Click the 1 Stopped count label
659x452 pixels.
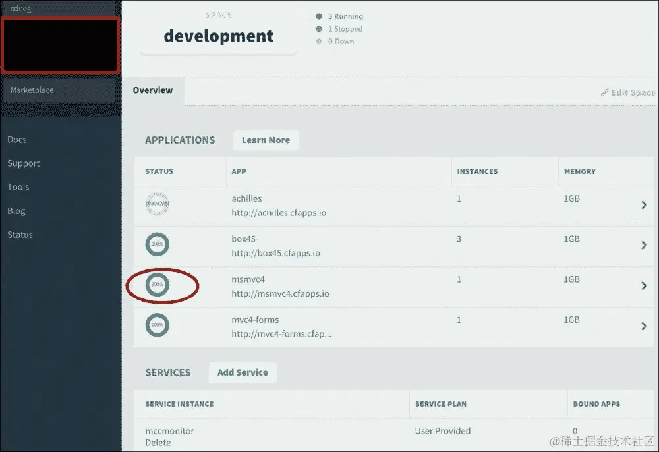click(345, 29)
